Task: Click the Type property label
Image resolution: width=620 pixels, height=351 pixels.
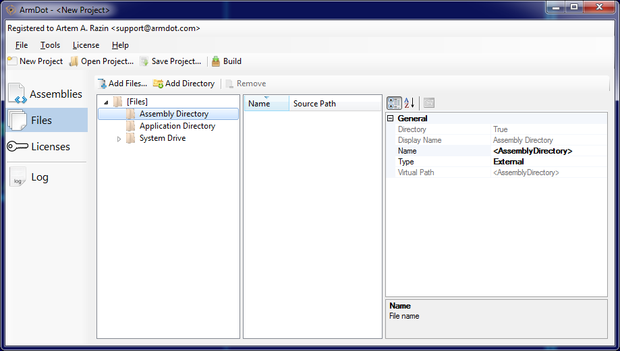Action: pos(405,162)
